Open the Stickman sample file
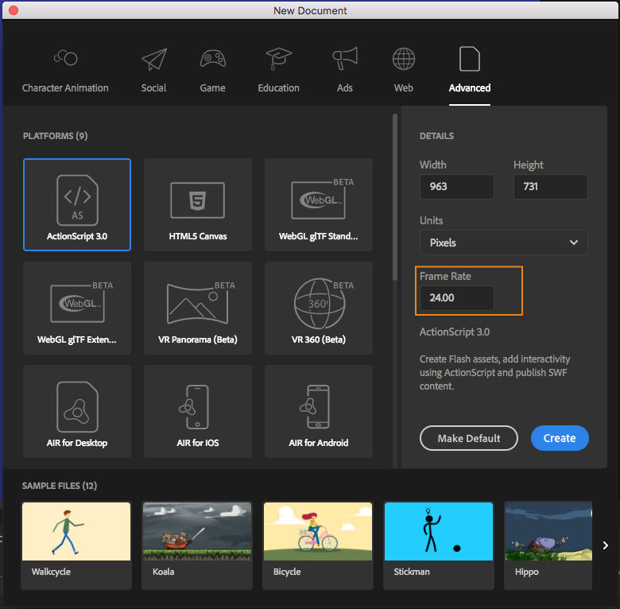This screenshot has height=609, width=620. tap(439, 545)
